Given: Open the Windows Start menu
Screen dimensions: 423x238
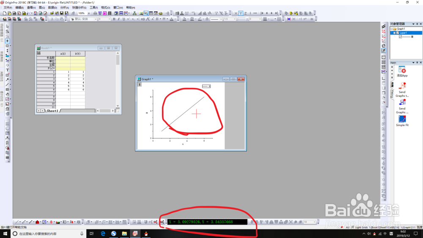Looking at the screenshot, I should tap(5, 234).
